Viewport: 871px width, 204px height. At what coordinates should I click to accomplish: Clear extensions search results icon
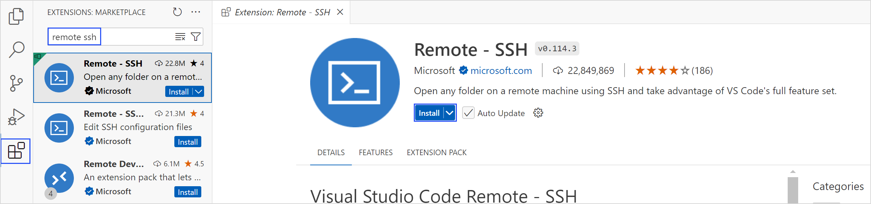pos(180,37)
